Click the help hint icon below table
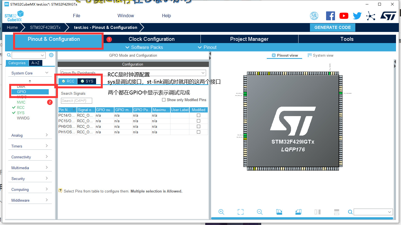 pyautogui.click(x=60, y=191)
